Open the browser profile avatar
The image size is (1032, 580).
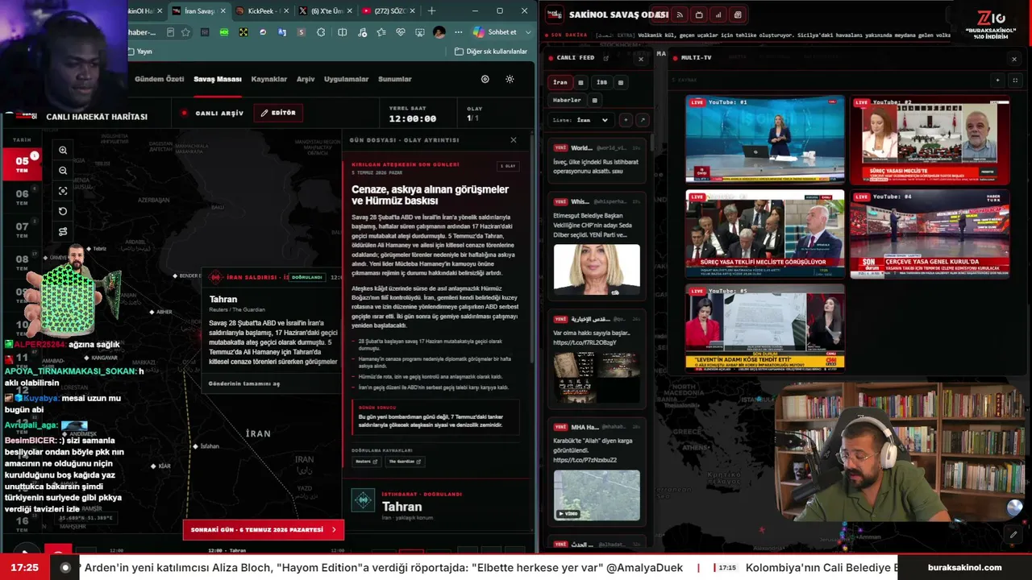pos(439,32)
